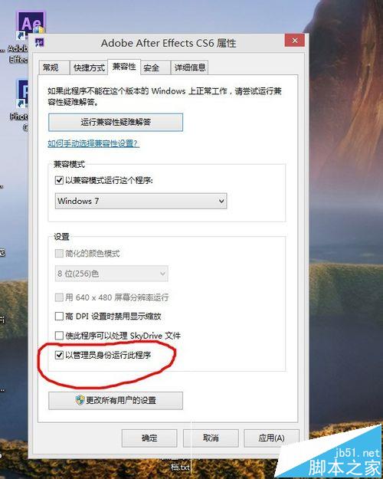Image resolution: width=383 pixels, height=479 pixels.
Task: Open the Windows 7 compatibility mode dropdown
Action: click(x=141, y=201)
